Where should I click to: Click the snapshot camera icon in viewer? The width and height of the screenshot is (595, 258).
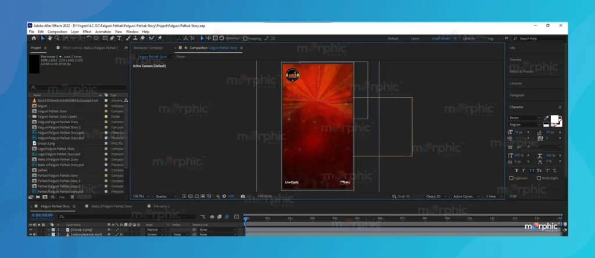coord(243,196)
